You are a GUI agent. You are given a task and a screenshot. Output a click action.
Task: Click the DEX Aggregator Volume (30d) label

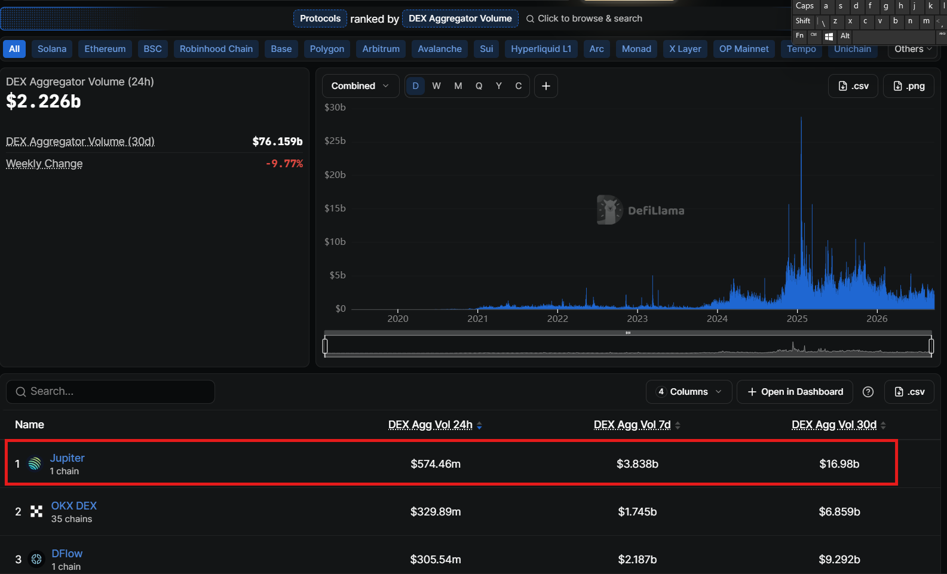pos(80,142)
